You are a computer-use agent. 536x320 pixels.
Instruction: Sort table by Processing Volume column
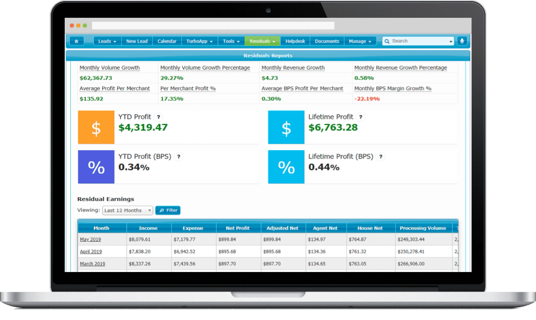423,228
